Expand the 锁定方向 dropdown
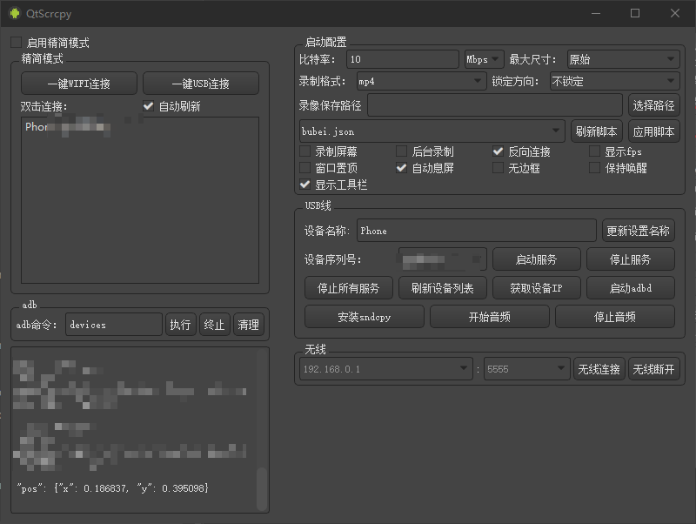 (x=613, y=82)
